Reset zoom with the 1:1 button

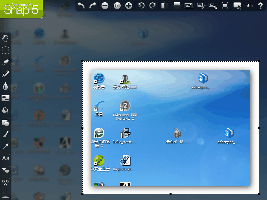pos(117,6)
